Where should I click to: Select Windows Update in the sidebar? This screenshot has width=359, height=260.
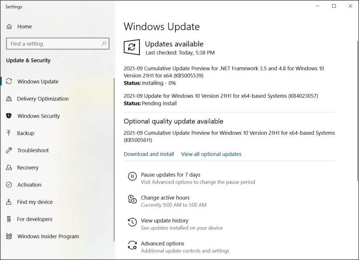point(38,82)
